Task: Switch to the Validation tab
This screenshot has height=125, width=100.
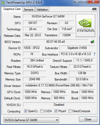Action: click(42, 10)
